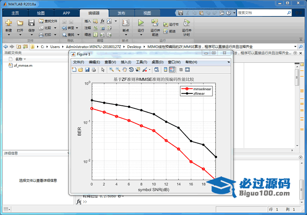This screenshot has height=215, width=307.
Task: Expand the 新建 (New) dropdown arrow
Action: pyautogui.click(x=9, y=35)
